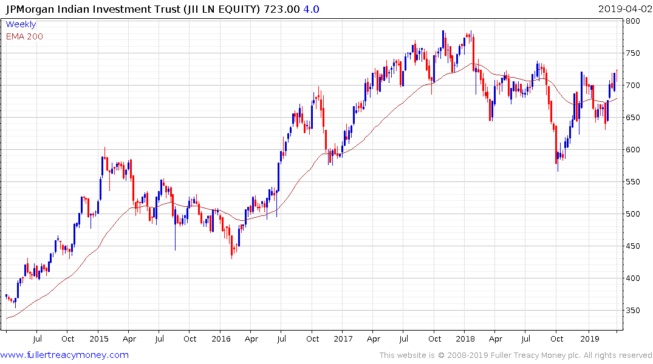Click the EMA 200 indicator label
653x364 pixels.
tap(24, 36)
